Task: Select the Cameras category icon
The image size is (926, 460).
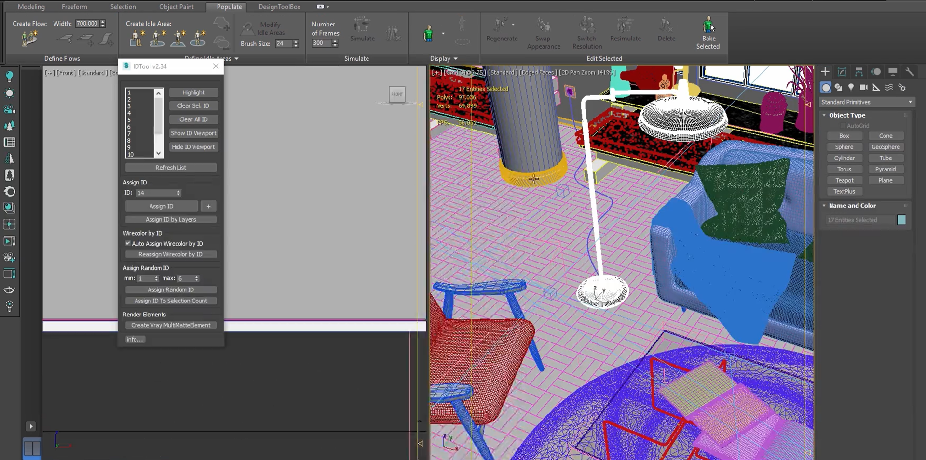Action: point(863,87)
